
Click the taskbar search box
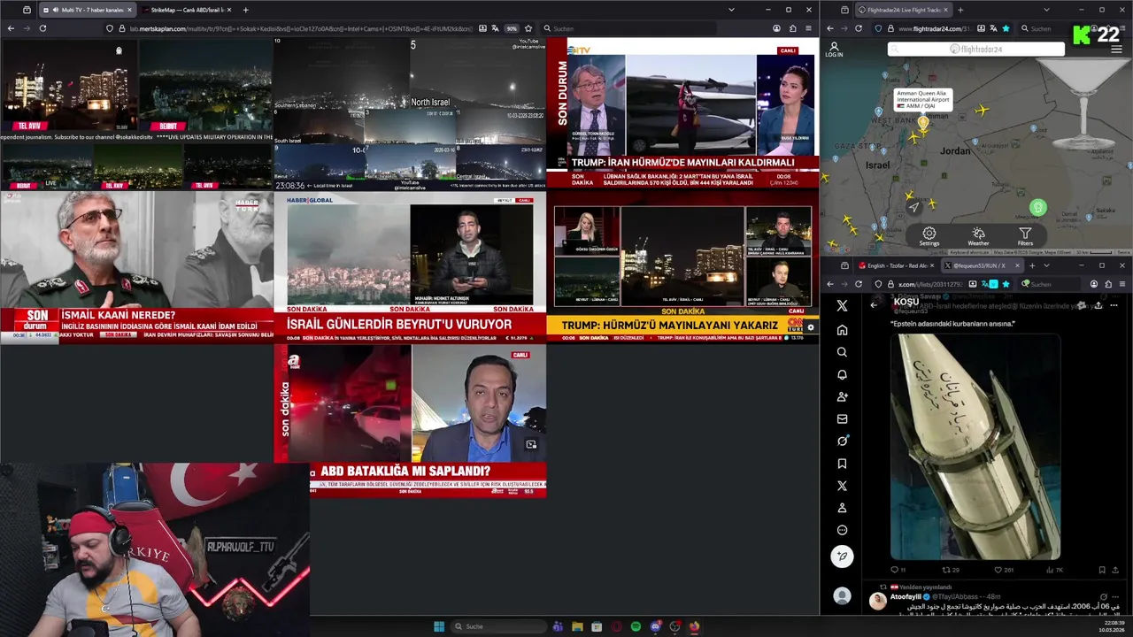click(497, 626)
